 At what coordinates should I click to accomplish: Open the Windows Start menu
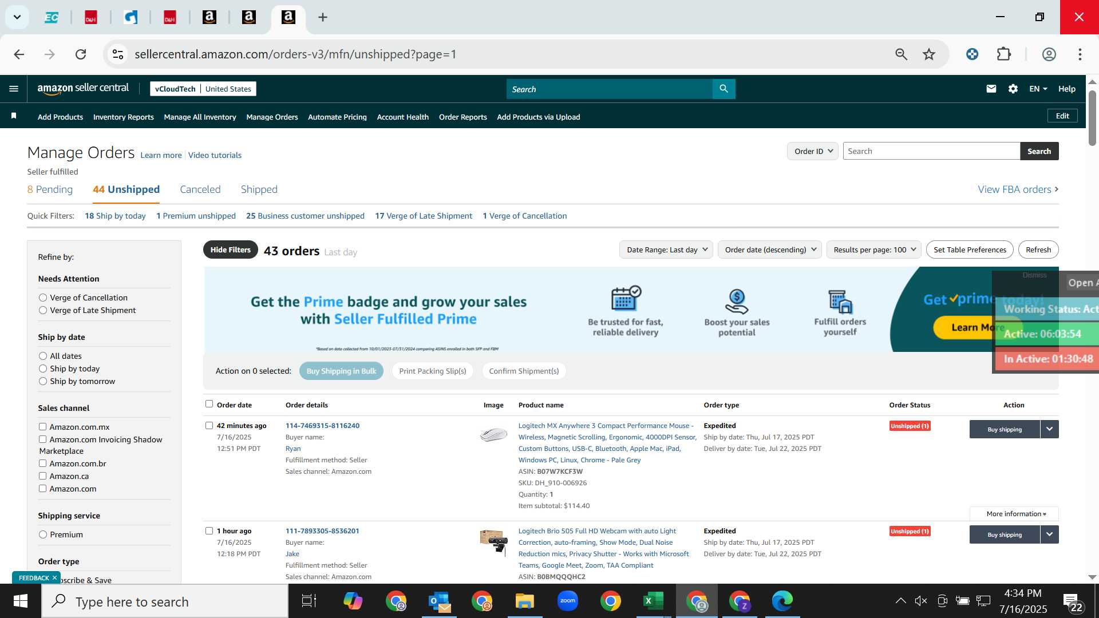21,601
